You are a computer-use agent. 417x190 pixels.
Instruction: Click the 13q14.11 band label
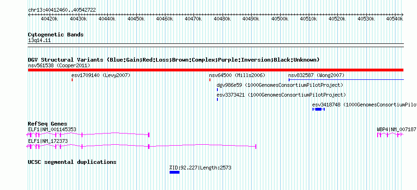(x=39, y=41)
